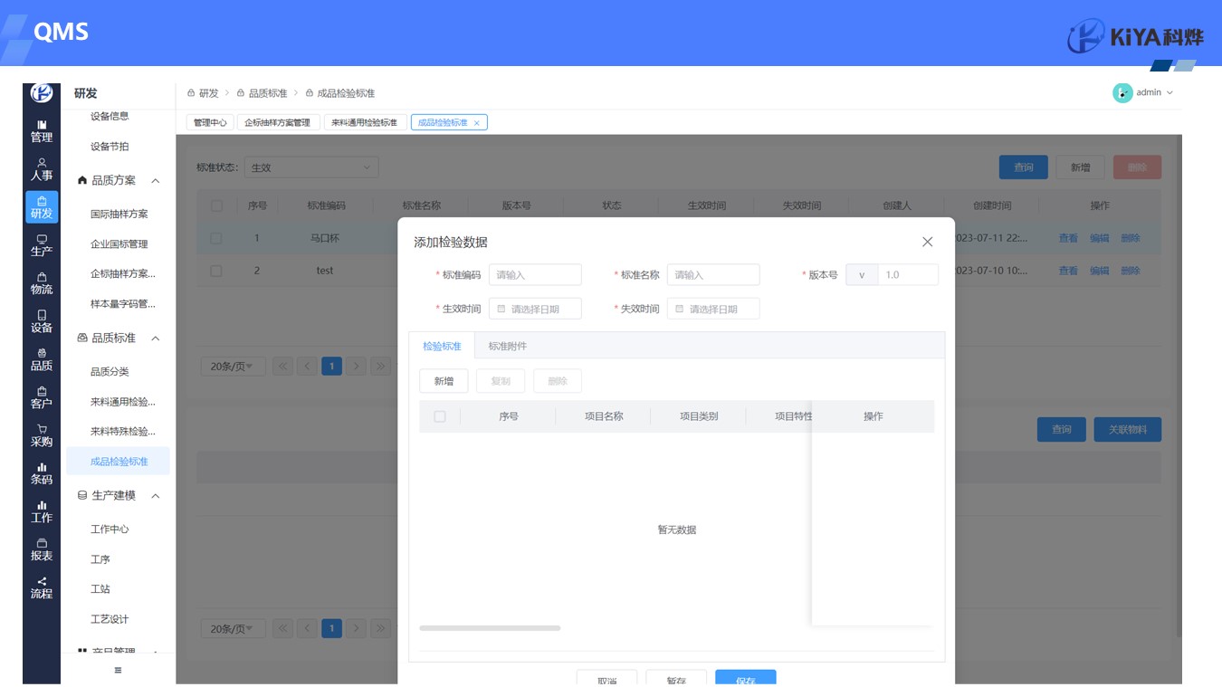Open the admin user dropdown
The image size is (1222, 687).
[1144, 92]
